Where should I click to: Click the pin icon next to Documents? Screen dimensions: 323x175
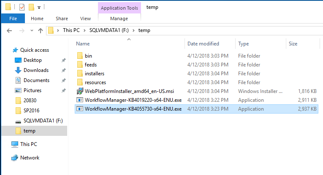pos(64,80)
